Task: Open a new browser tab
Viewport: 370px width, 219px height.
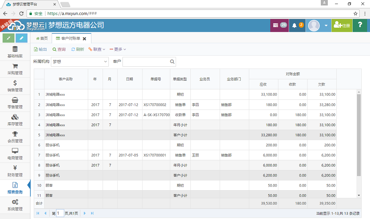Action: tap(65, 4)
